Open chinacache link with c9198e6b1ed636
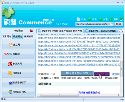This screenshot has width=125, height=102. (79, 53)
